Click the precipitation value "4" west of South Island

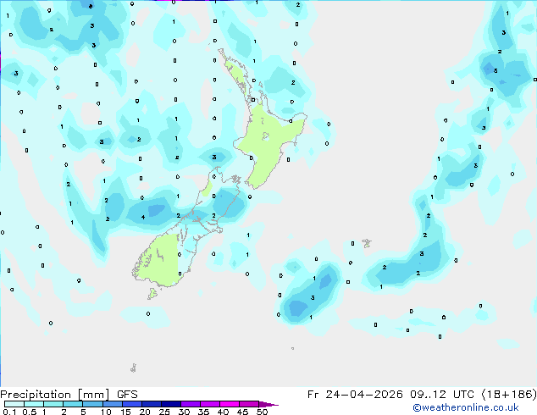143,217
